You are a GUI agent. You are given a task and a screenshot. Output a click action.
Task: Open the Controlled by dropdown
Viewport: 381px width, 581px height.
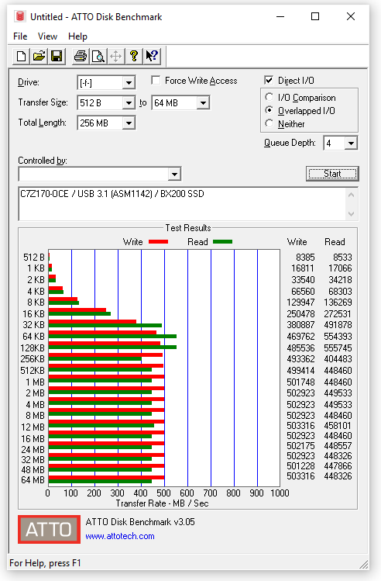(x=174, y=174)
